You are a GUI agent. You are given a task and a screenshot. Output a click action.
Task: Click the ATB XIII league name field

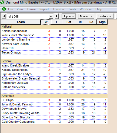point(28,16)
